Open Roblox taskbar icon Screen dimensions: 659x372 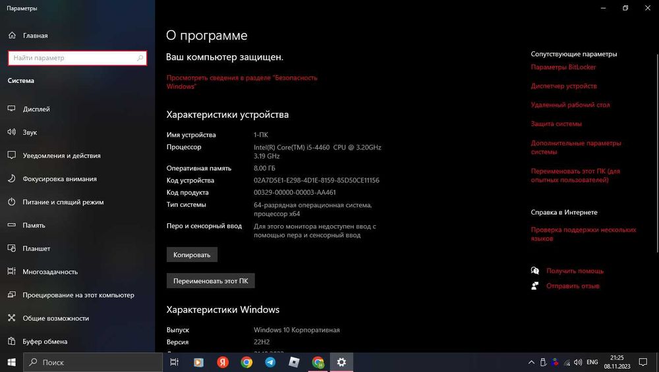click(x=294, y=362)
